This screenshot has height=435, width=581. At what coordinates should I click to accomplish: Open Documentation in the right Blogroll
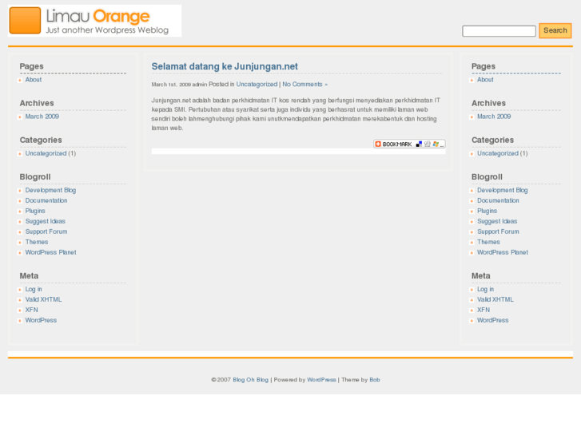499,200
